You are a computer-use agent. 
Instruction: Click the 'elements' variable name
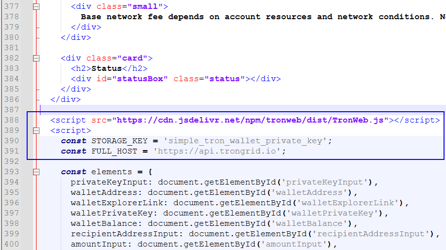coord(112,172)
